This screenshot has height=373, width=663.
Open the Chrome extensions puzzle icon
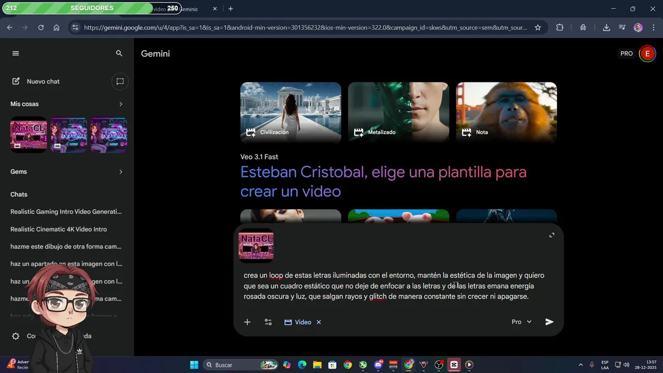(x=560, y=27)
